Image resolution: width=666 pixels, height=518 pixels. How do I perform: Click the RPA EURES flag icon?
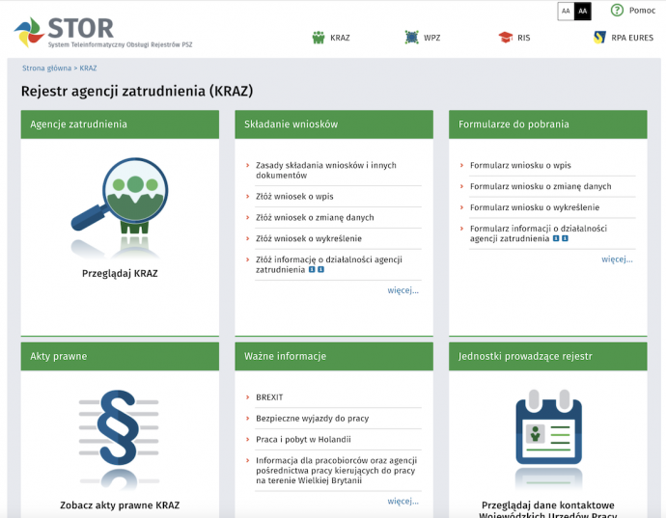pos(599,38)
